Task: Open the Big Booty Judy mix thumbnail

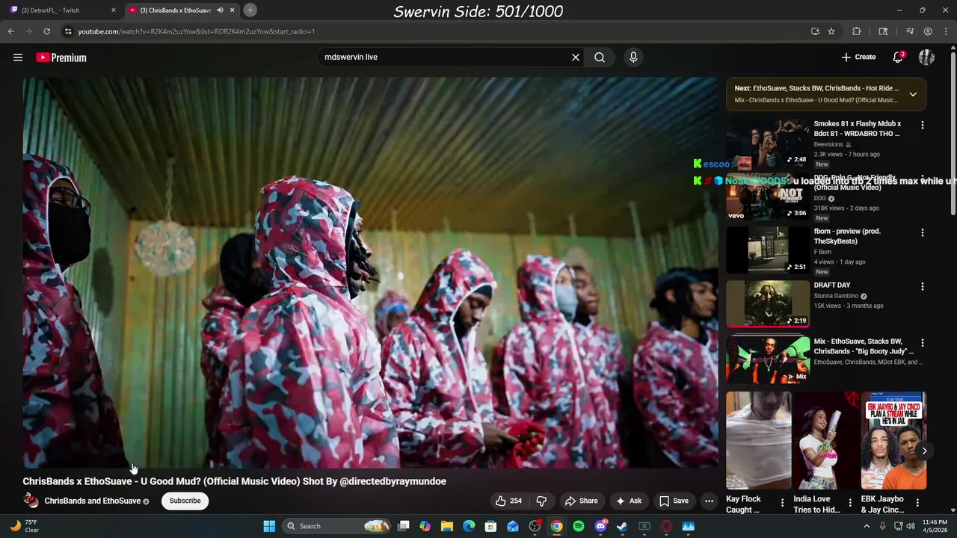Action: [x=768, y=359]
